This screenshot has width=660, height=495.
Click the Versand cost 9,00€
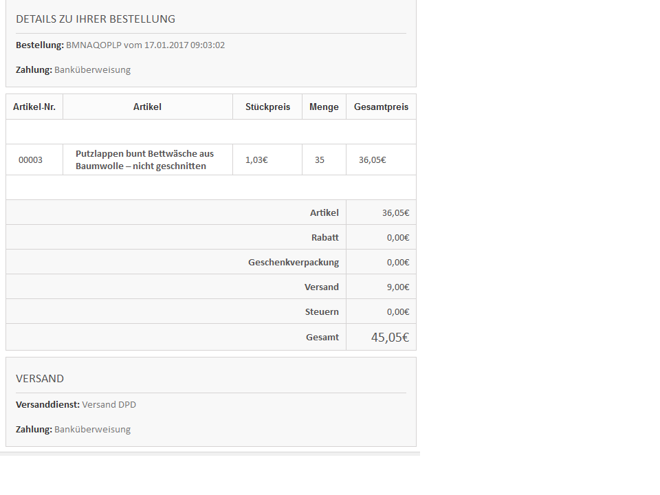[397, 287]
